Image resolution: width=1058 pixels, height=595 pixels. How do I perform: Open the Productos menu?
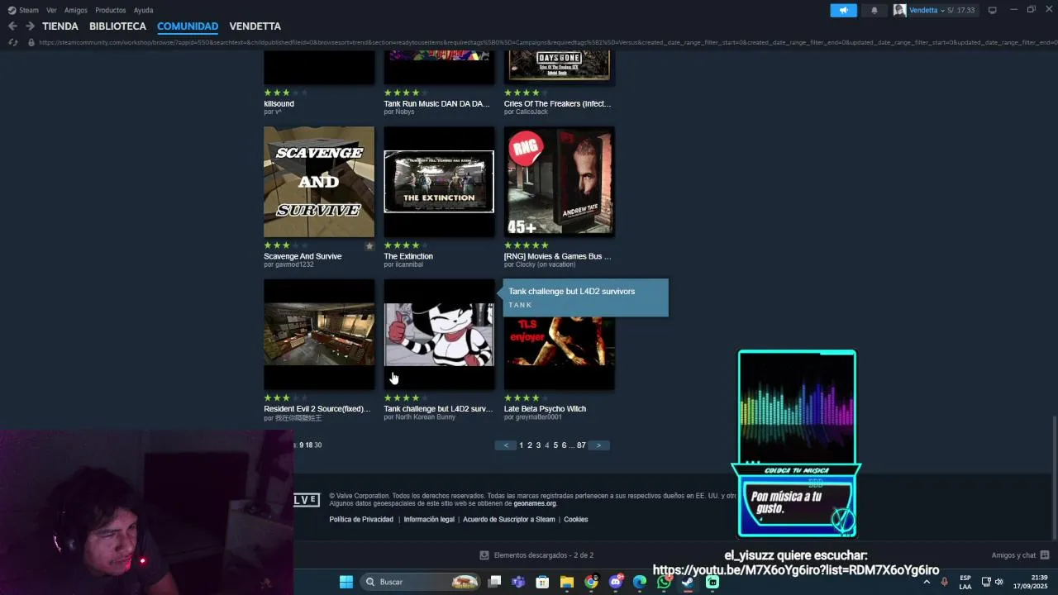point(111,10)
